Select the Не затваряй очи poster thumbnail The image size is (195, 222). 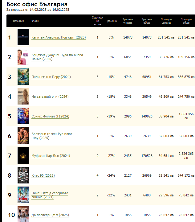pos(23,97)
